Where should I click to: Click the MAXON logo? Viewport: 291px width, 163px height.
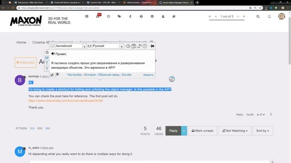[x=26, y=21]
